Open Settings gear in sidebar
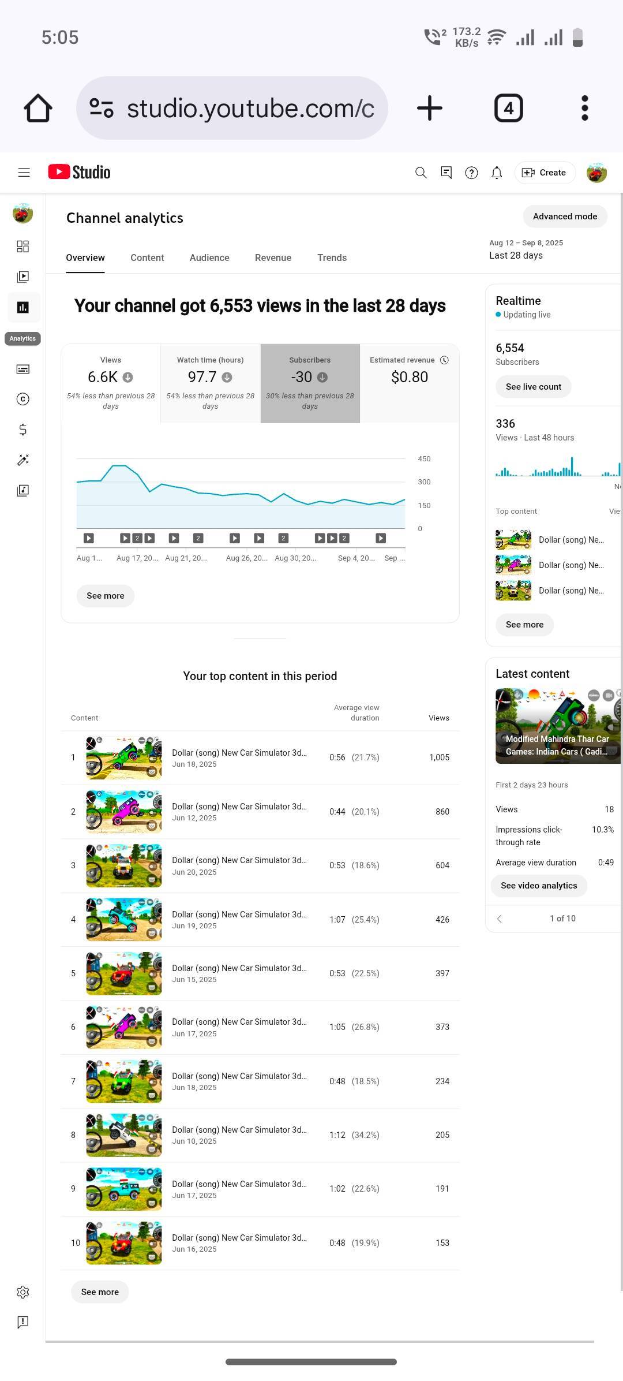 22,1292
